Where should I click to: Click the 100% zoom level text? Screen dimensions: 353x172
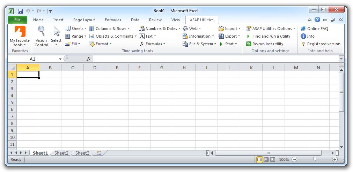[x=284, y=159]
